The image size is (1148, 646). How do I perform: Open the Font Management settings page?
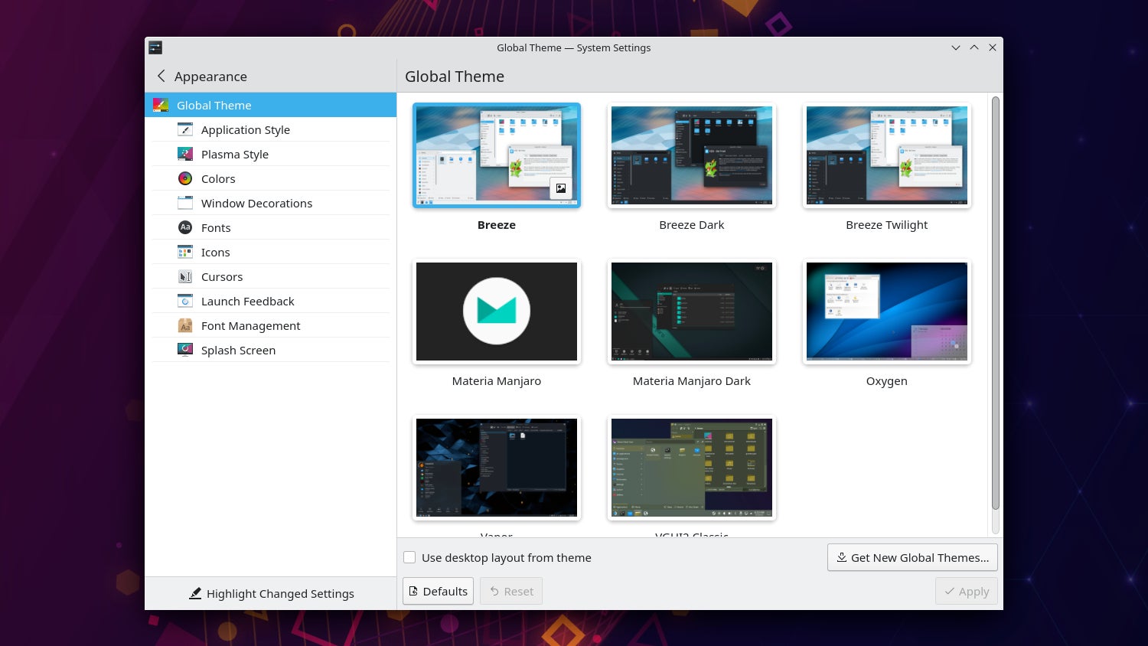coord(250,326)
